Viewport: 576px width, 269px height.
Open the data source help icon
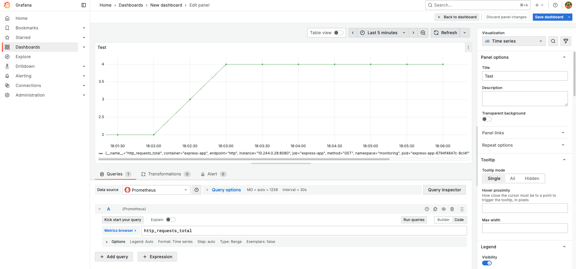click(196, 190)
